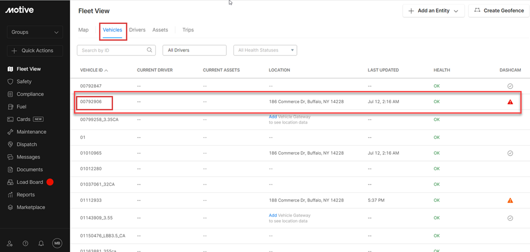This screenshot has width=530, height=252.
Task: Click the Dashcam column header
Action: coord(510,70)
